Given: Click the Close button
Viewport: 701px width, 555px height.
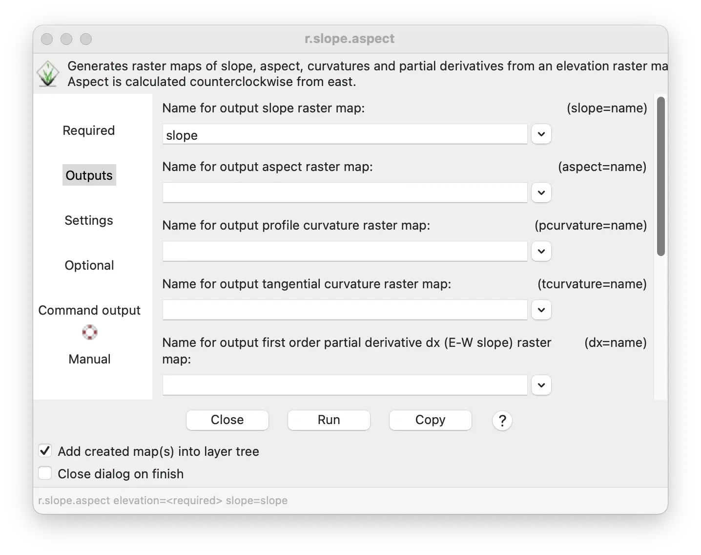Looking at the screenshot, I should (x=227, y=420).
